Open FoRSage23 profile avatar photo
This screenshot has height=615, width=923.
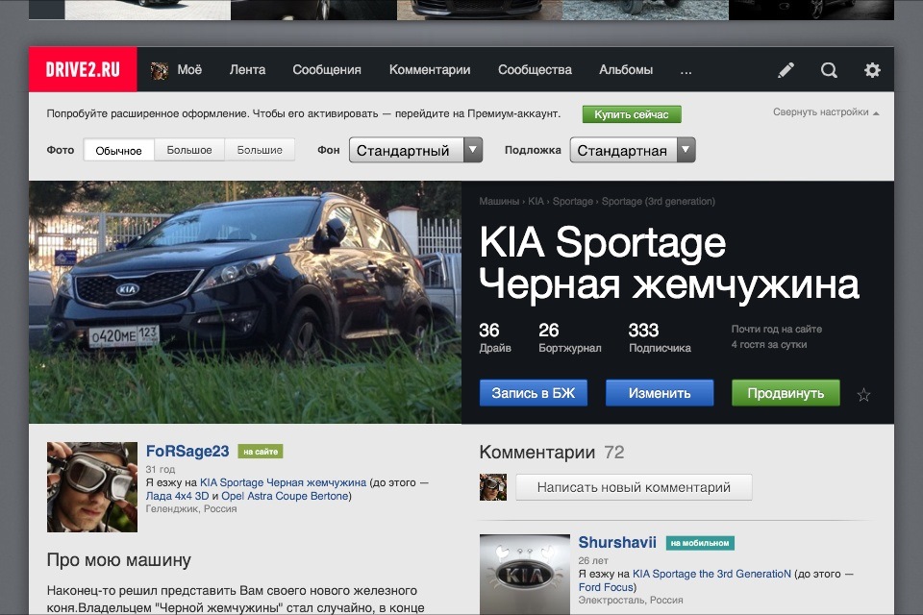pos(92,487)
